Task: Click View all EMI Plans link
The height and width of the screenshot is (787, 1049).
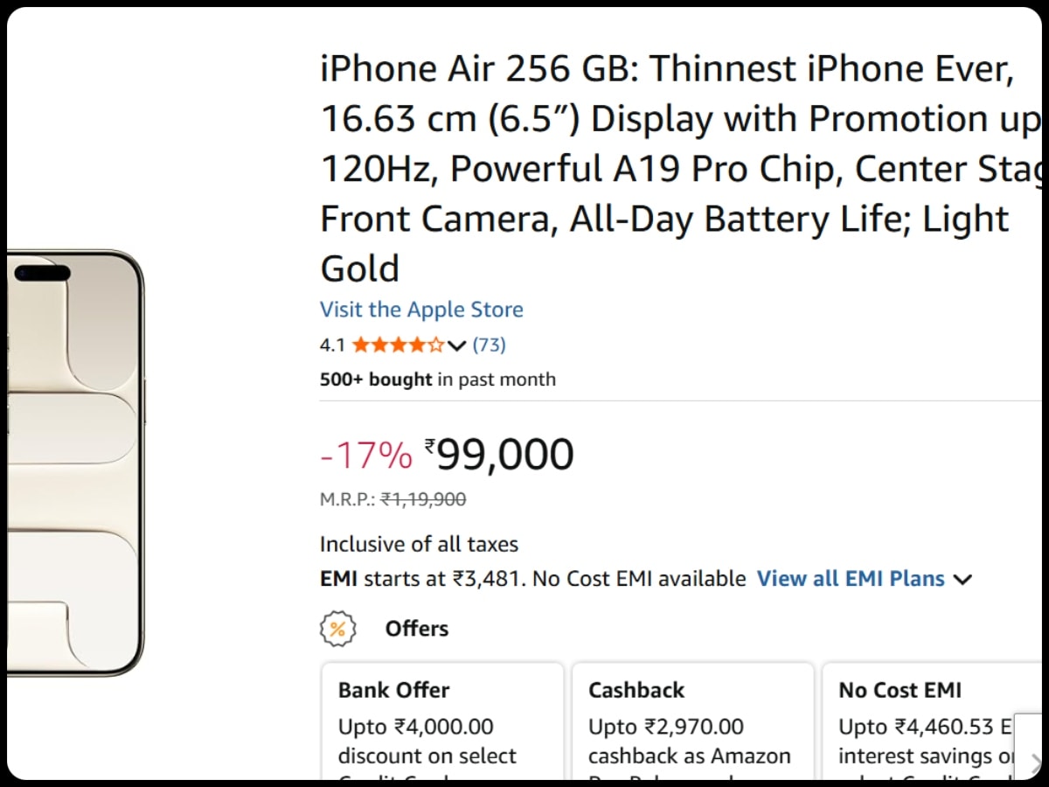Action: [850, 579]
